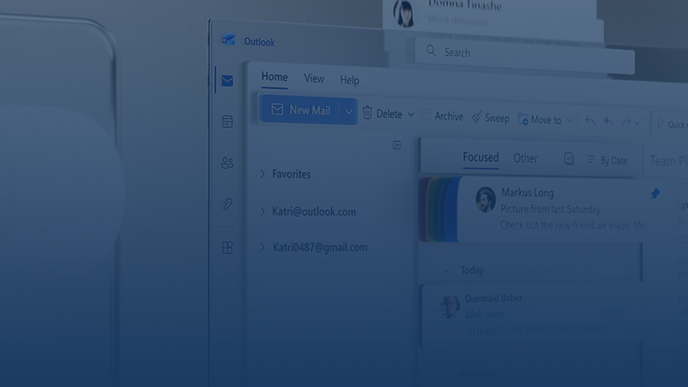Image resolution: width=688 pixels, height=387 pixels.
Task: Click the Katri0487@gmail.com account label
Action: point(320,248)
